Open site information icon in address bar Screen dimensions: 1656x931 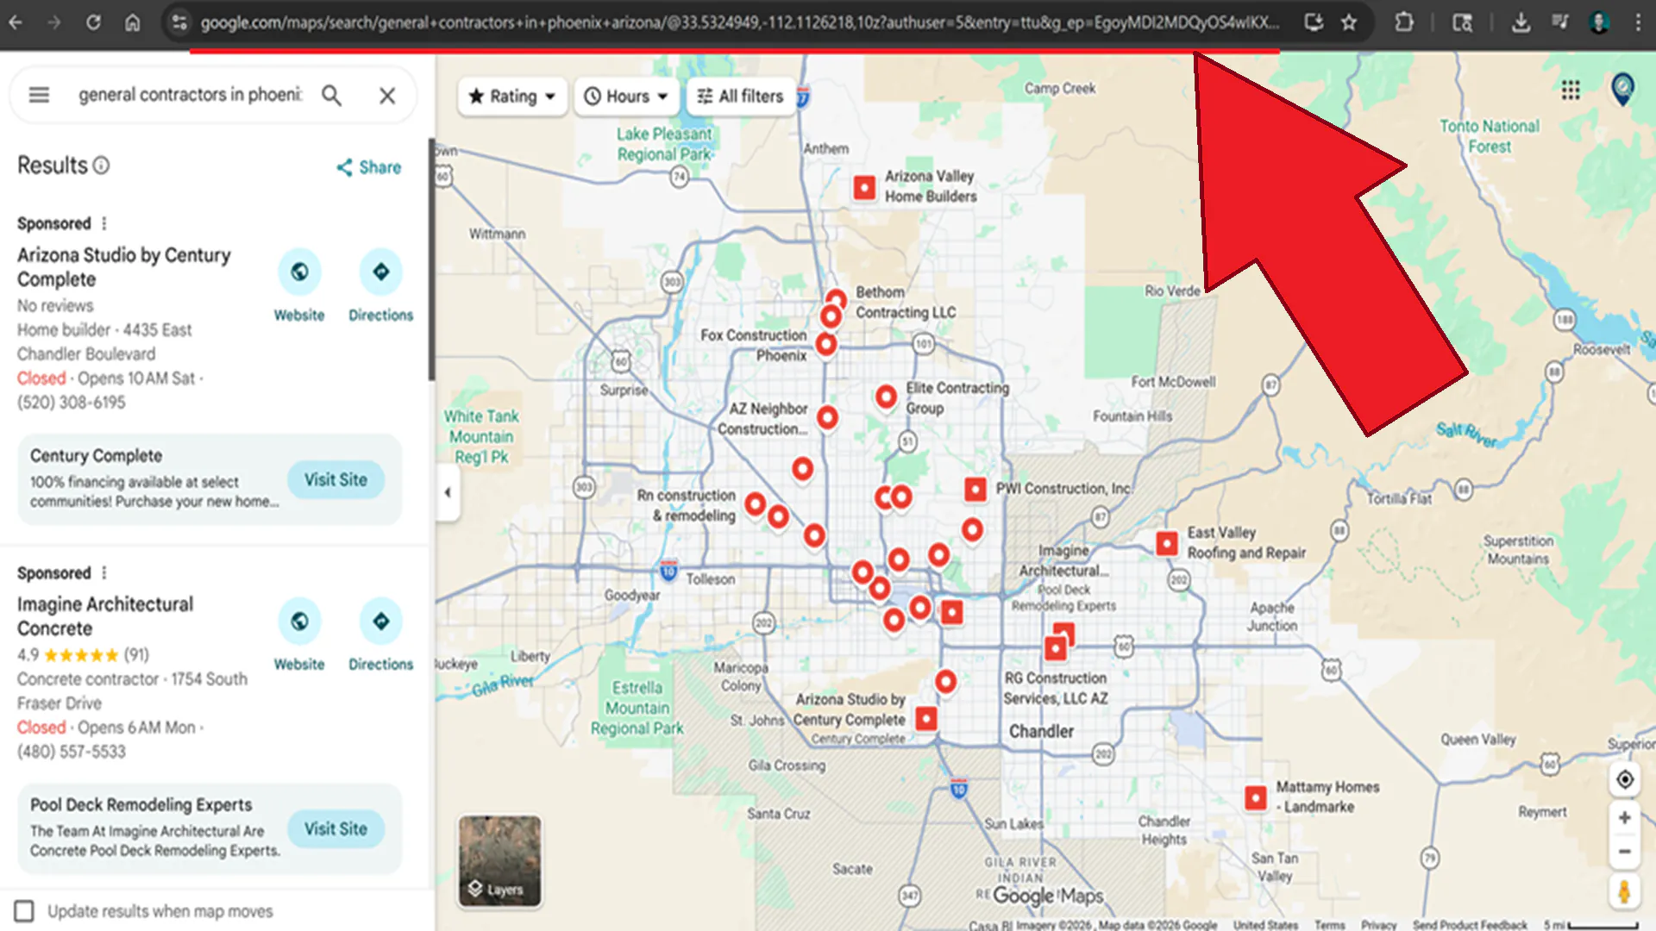(179, 22)
